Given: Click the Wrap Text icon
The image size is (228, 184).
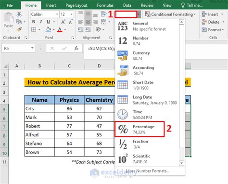Looking at the screenshot, I should click(x=104, y=14).
